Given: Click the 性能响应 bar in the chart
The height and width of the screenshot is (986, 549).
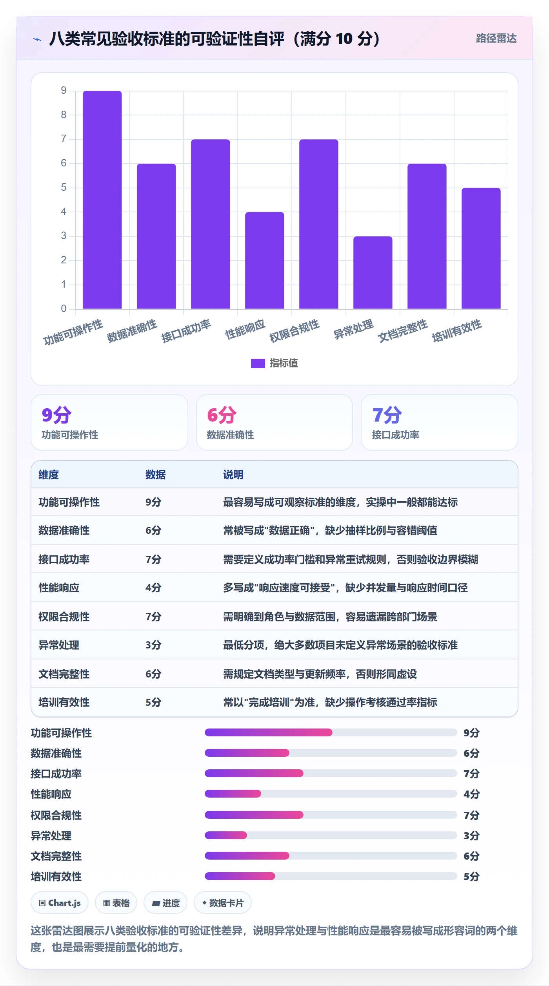Looking at the screenshot, I should [x=265, y=260].
